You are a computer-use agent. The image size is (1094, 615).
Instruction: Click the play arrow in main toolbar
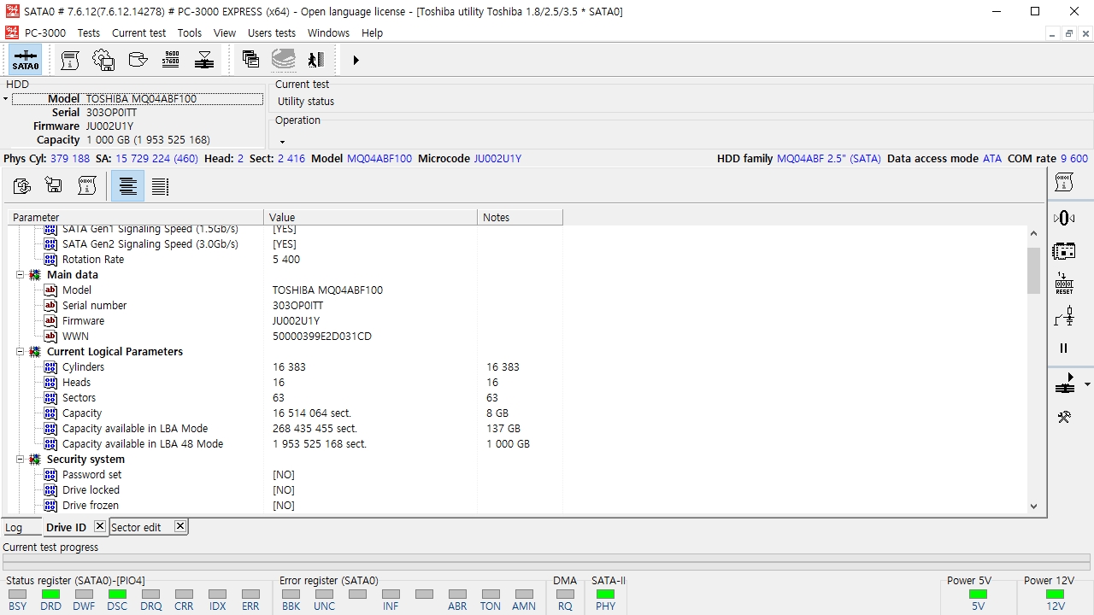pos(356,60)
